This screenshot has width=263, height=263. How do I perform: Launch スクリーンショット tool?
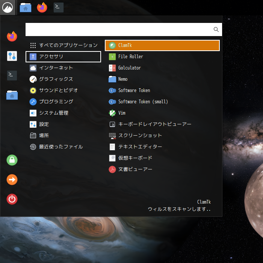[x=140, y=136]
